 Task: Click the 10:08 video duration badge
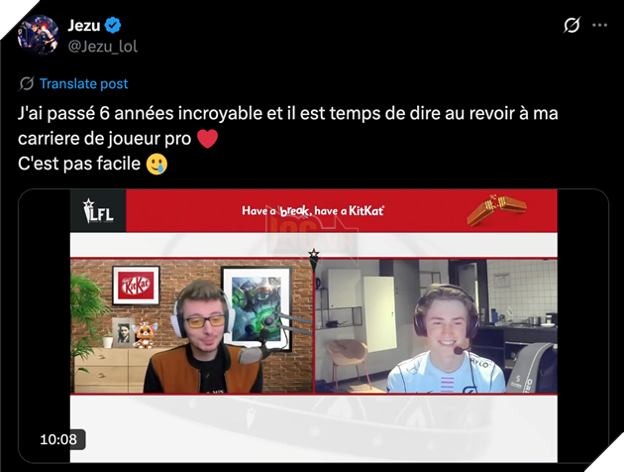pos(58,439)
